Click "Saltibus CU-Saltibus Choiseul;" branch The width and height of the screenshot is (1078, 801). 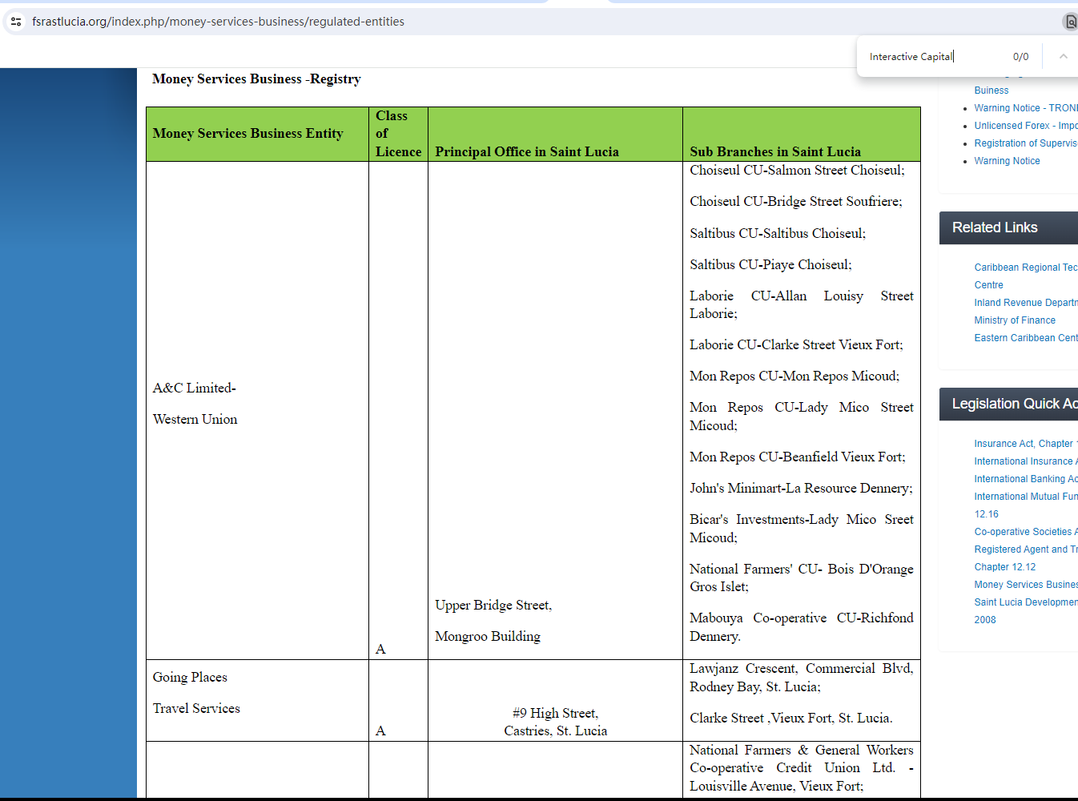click(x=778, y=233)
